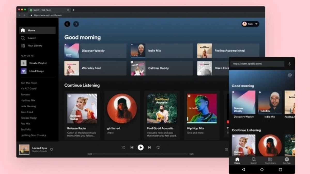Select Uplifting Soul Classics playlist
Screen dimensions: 310x174
click(x=33, y=135)
